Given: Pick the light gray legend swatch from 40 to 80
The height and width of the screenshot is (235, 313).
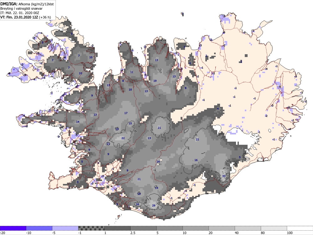Looking at the screenshot, I should click(x=248, y=228).
